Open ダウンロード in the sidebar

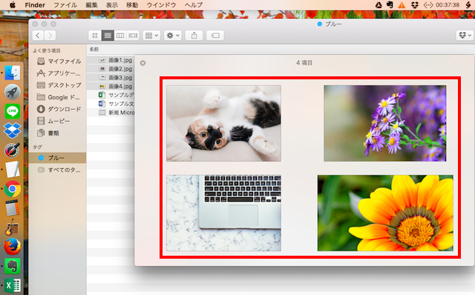pos(58,109)
